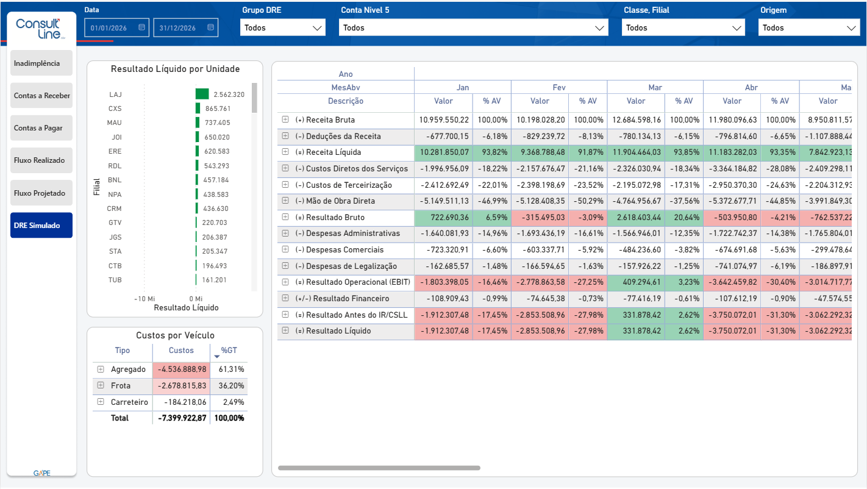Expand (-) Custos Diretos dos Serviços row

tap(285, 168)
